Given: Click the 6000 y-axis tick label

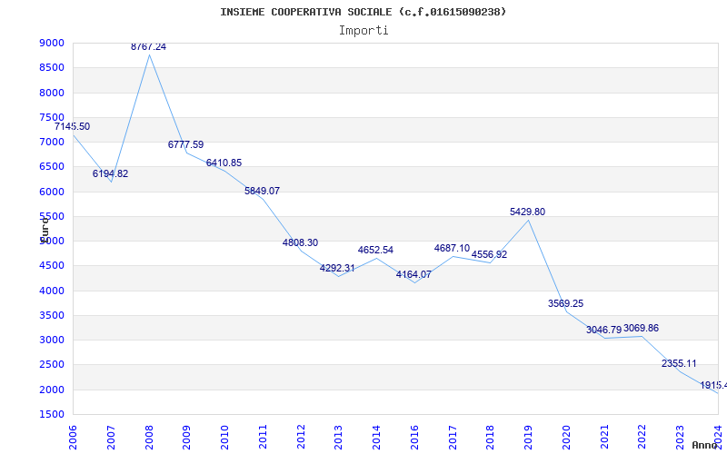Looking at the screenshot, I should pyautogui.click(x=53, y=192).
